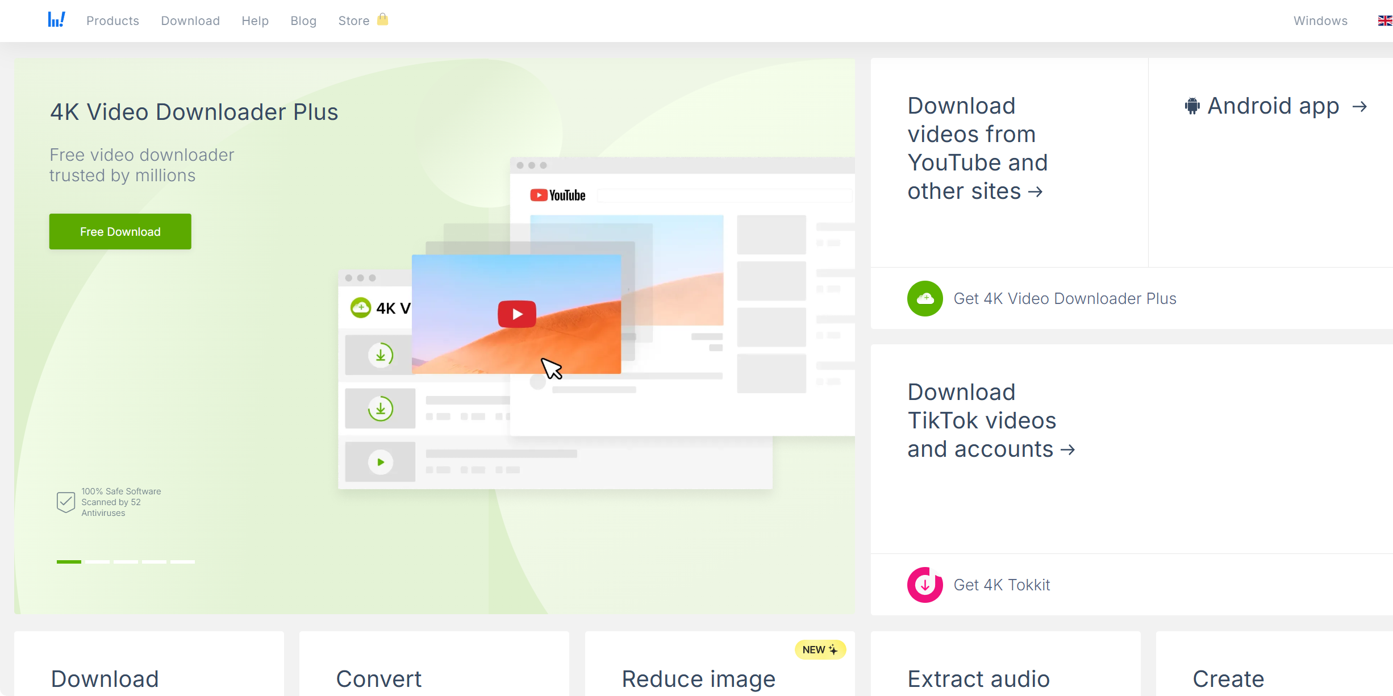Go to the Blog page
The image size is (1393, 696).
pos(303,21)
